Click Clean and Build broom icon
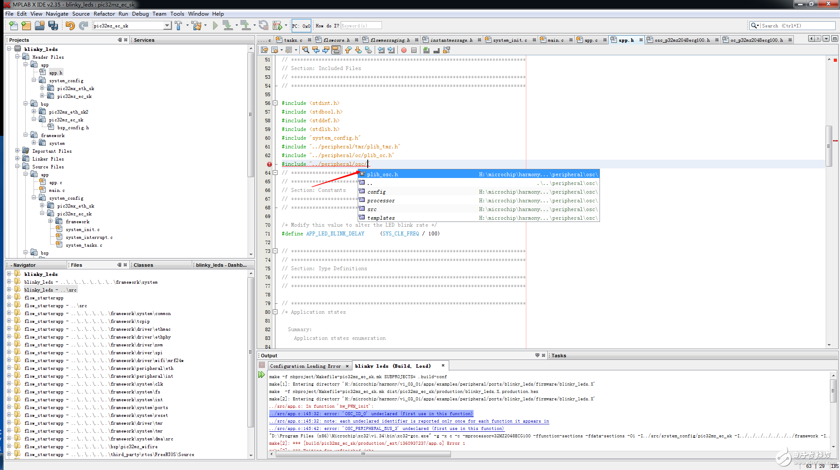Image resolution: width=840 pixels, height=470 pixels. pos(197,26)
